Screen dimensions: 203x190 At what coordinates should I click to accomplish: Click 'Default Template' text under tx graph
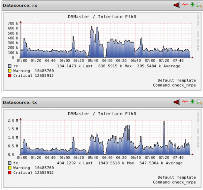pyautogui.click(x=177, y=177)
